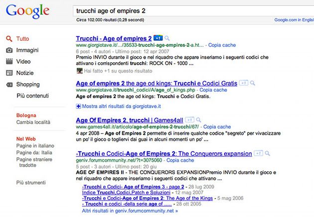The height and width of the screenshot is (217, 314).
Task: Filter by Pagine da: Italia
Action: pyautogui.click(x=34, y=153)
